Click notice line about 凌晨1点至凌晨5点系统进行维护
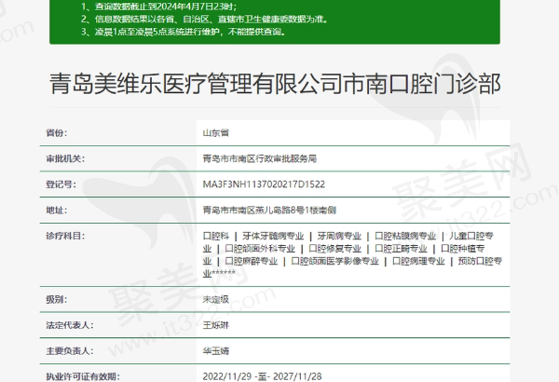The height and width of the screenshot is (382, 559). 184,32
